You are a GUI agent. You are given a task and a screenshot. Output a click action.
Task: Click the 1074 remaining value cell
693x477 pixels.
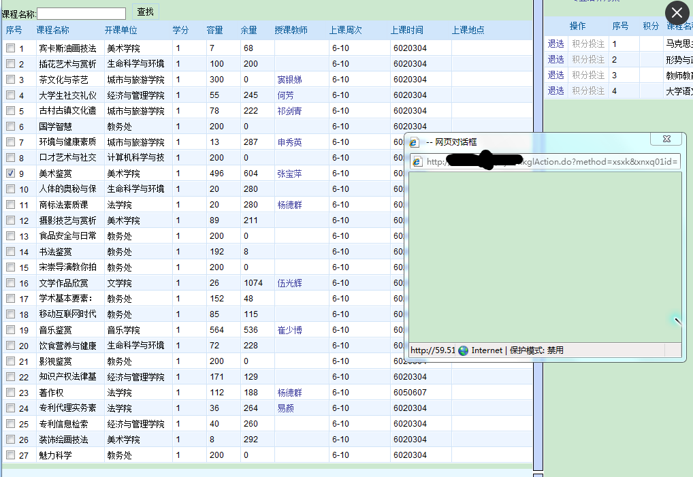pyautogui.click(x=253, y=282)
